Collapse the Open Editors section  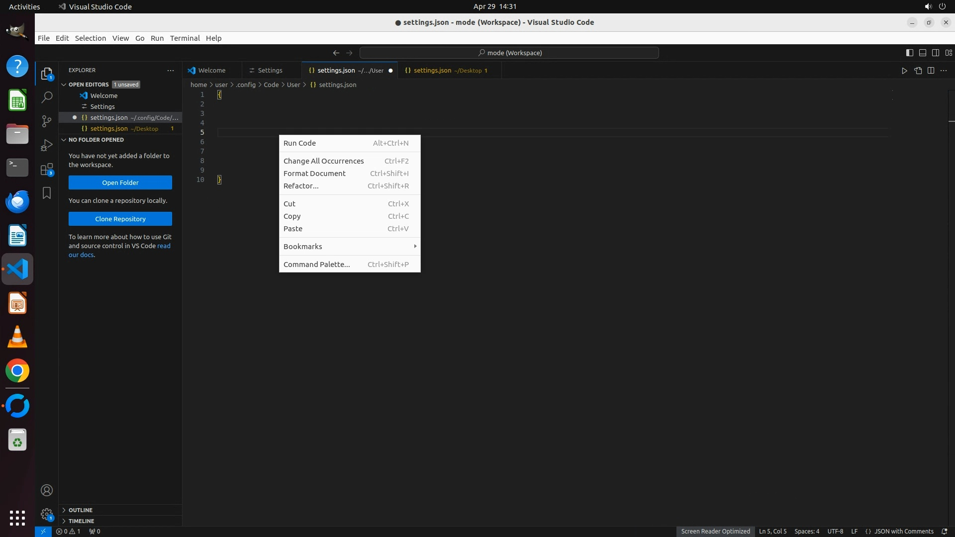click(89, 85)
